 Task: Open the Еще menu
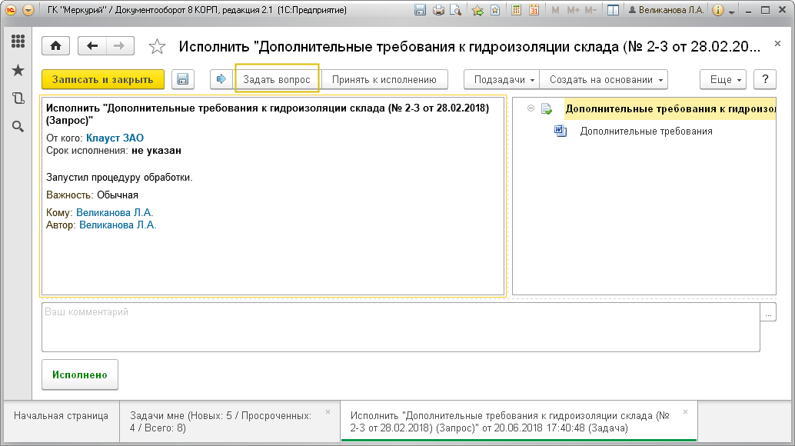[723, 79]
